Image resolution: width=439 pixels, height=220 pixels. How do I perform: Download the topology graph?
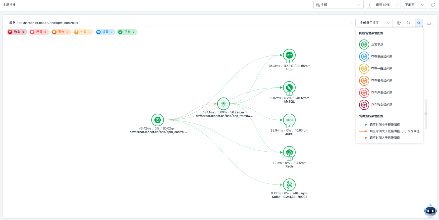pyautogui.click(x=429, y=23)
